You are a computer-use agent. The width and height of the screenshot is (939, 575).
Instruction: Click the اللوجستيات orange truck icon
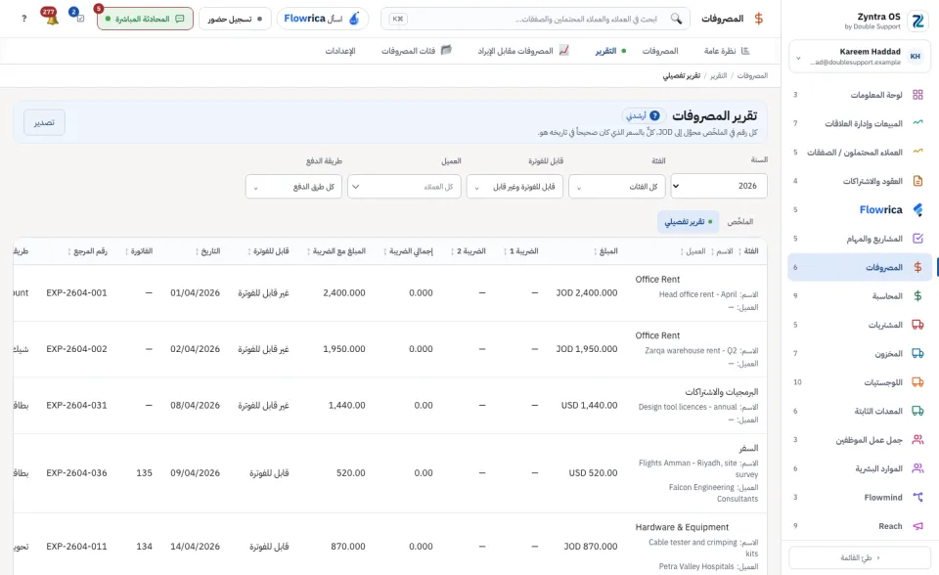[917, 382]
